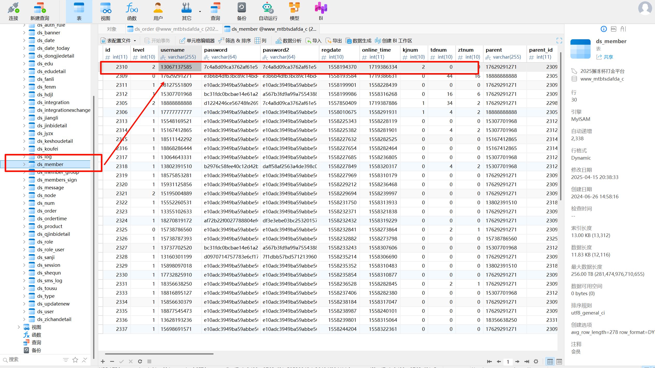This screenshot has height=368, width=655.
Task: Switch to the 对象 tab
Action: pos(112,29)
